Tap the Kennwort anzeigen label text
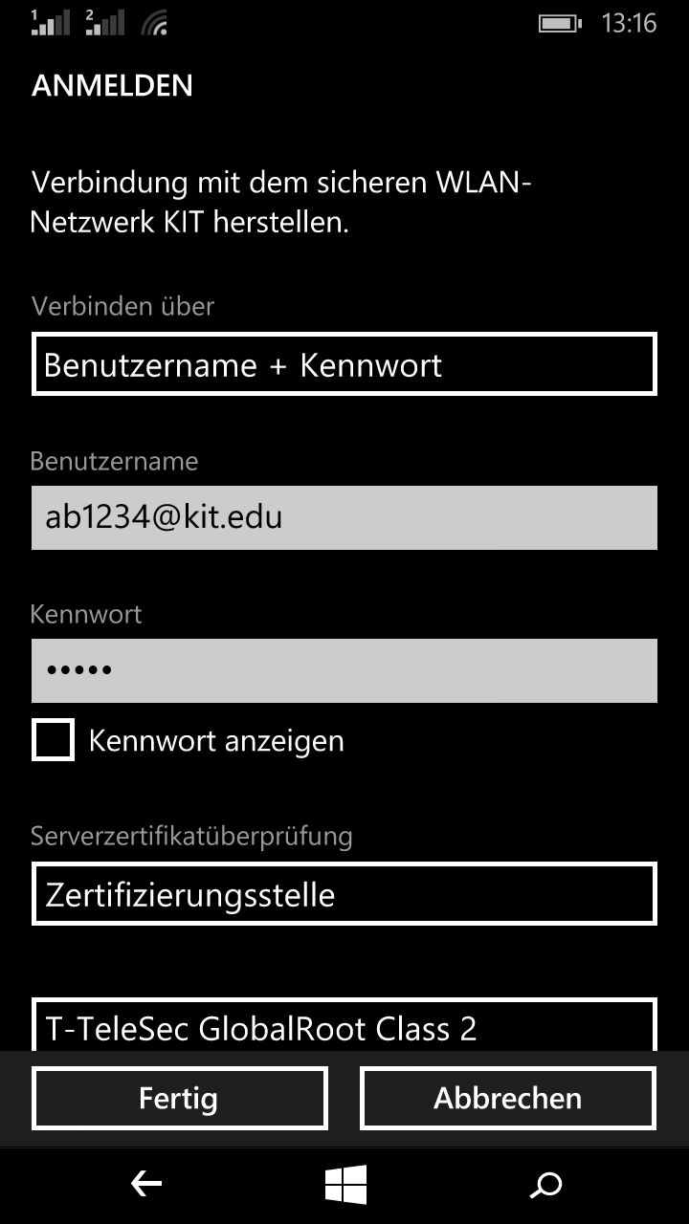689x1224 pixels. [x=216, y=741]
